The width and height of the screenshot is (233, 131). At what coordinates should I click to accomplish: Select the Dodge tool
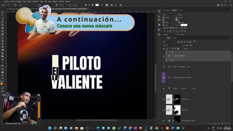(x=3, y=56)
